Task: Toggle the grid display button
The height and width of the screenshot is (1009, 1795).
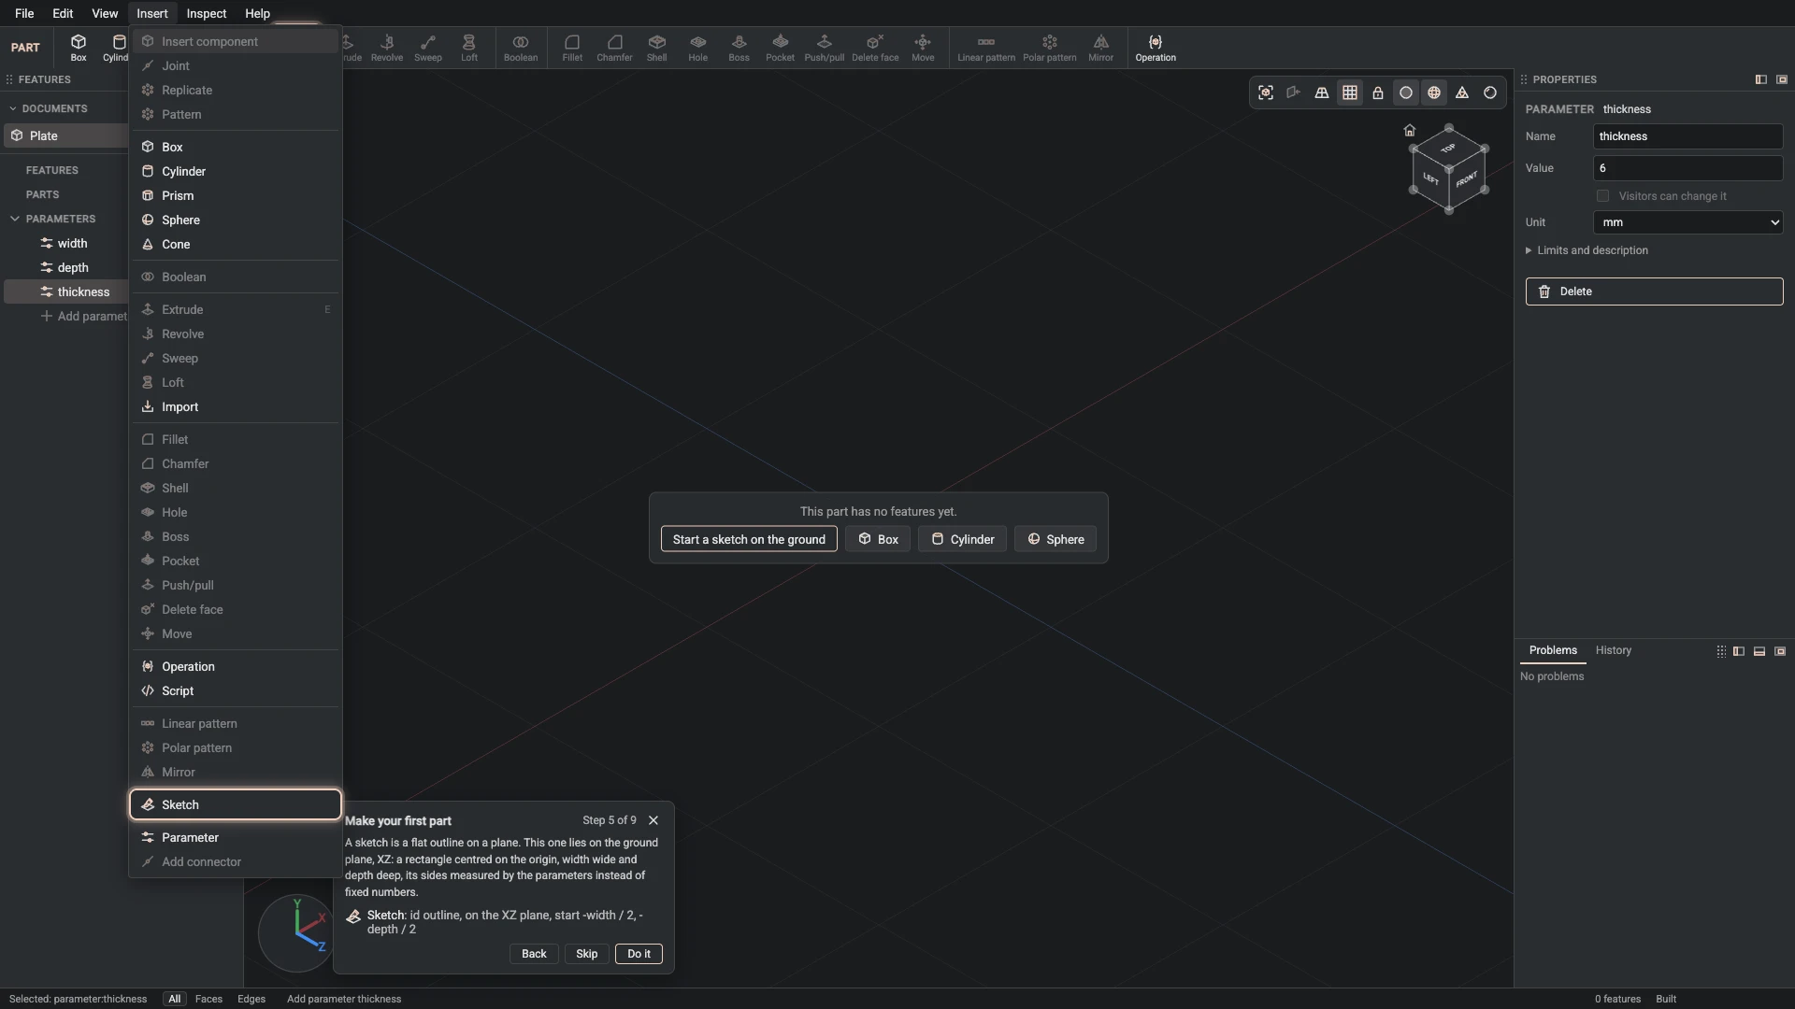Action: 1350,92
